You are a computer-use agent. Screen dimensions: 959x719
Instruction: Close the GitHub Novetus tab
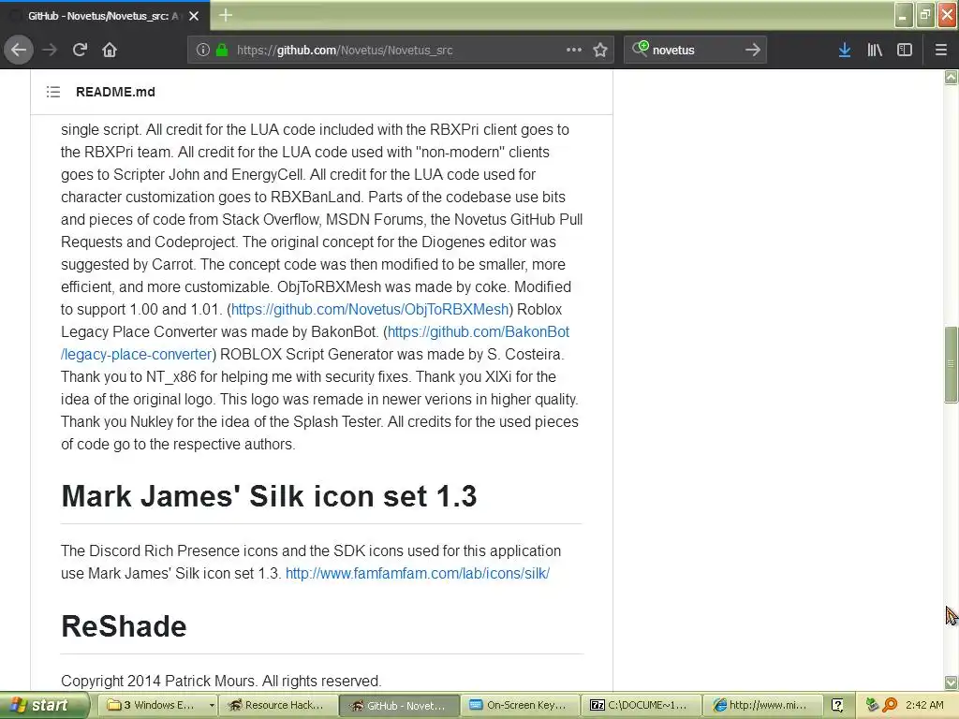[194, 16]
